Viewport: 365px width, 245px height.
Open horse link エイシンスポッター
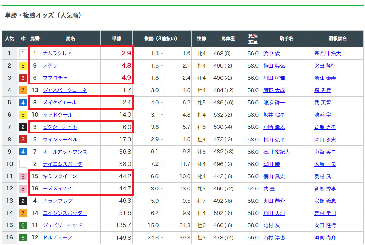click(x=65, y=213)
